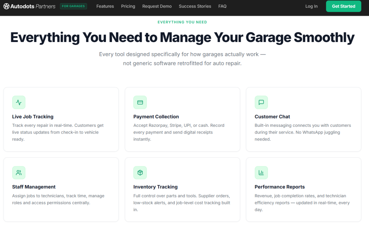The image size is (369, 226).
Task: Open the Performance Reports chart icon
Action: click(x=261, y=173)
